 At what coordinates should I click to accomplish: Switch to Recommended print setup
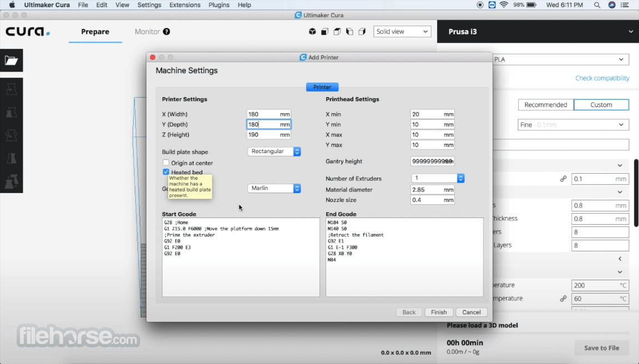tap(546, 105)
